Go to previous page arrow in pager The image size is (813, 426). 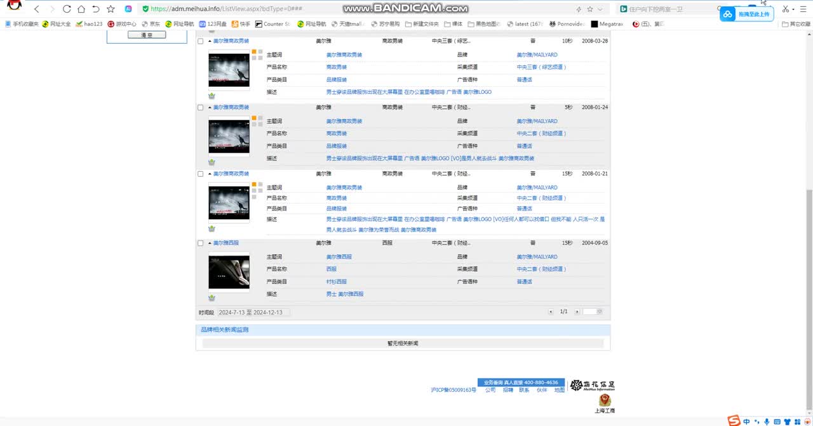tap(551, 311)
